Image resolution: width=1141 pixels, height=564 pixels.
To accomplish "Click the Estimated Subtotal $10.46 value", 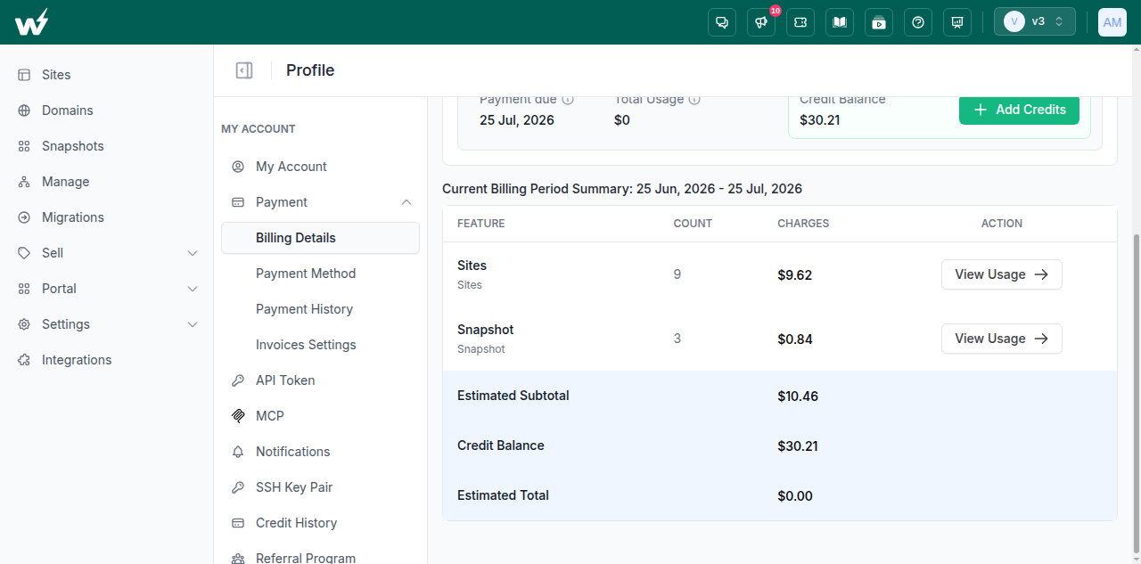I will [798, 396].
